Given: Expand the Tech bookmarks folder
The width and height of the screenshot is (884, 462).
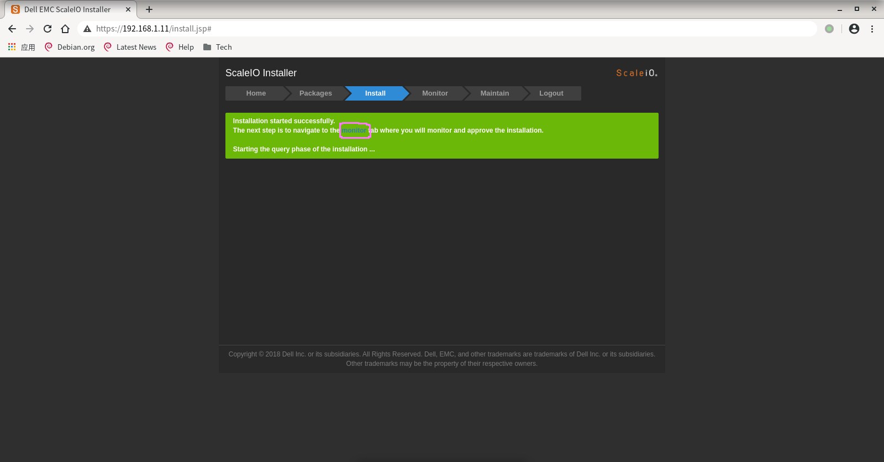Looking at the screenshot, I should tap(218, 47).
